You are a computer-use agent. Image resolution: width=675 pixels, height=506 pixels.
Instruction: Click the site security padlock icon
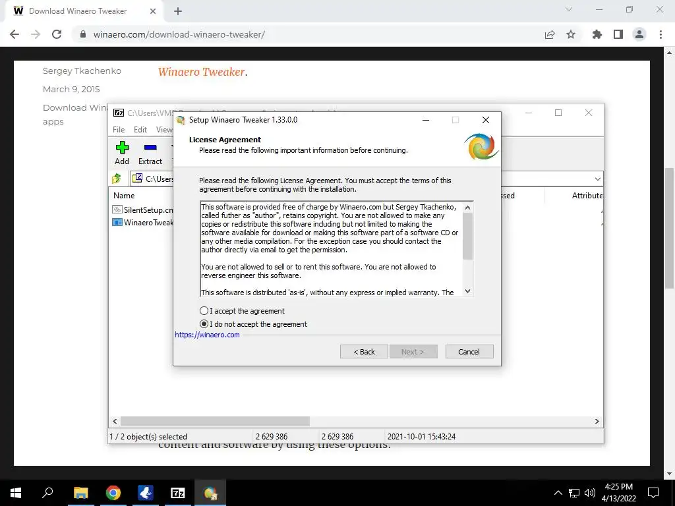[x=83, y=34]
